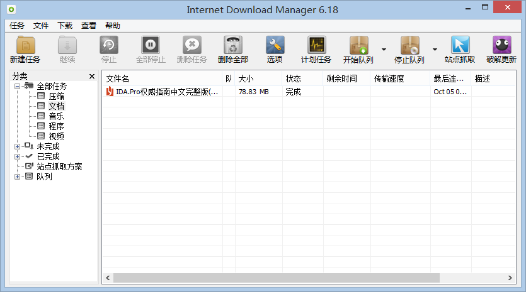Image resolution: width=526 pixels, height=292 pixels.
Task: Click the 78.83 MB size cell
Action: [x=254, y=92]
